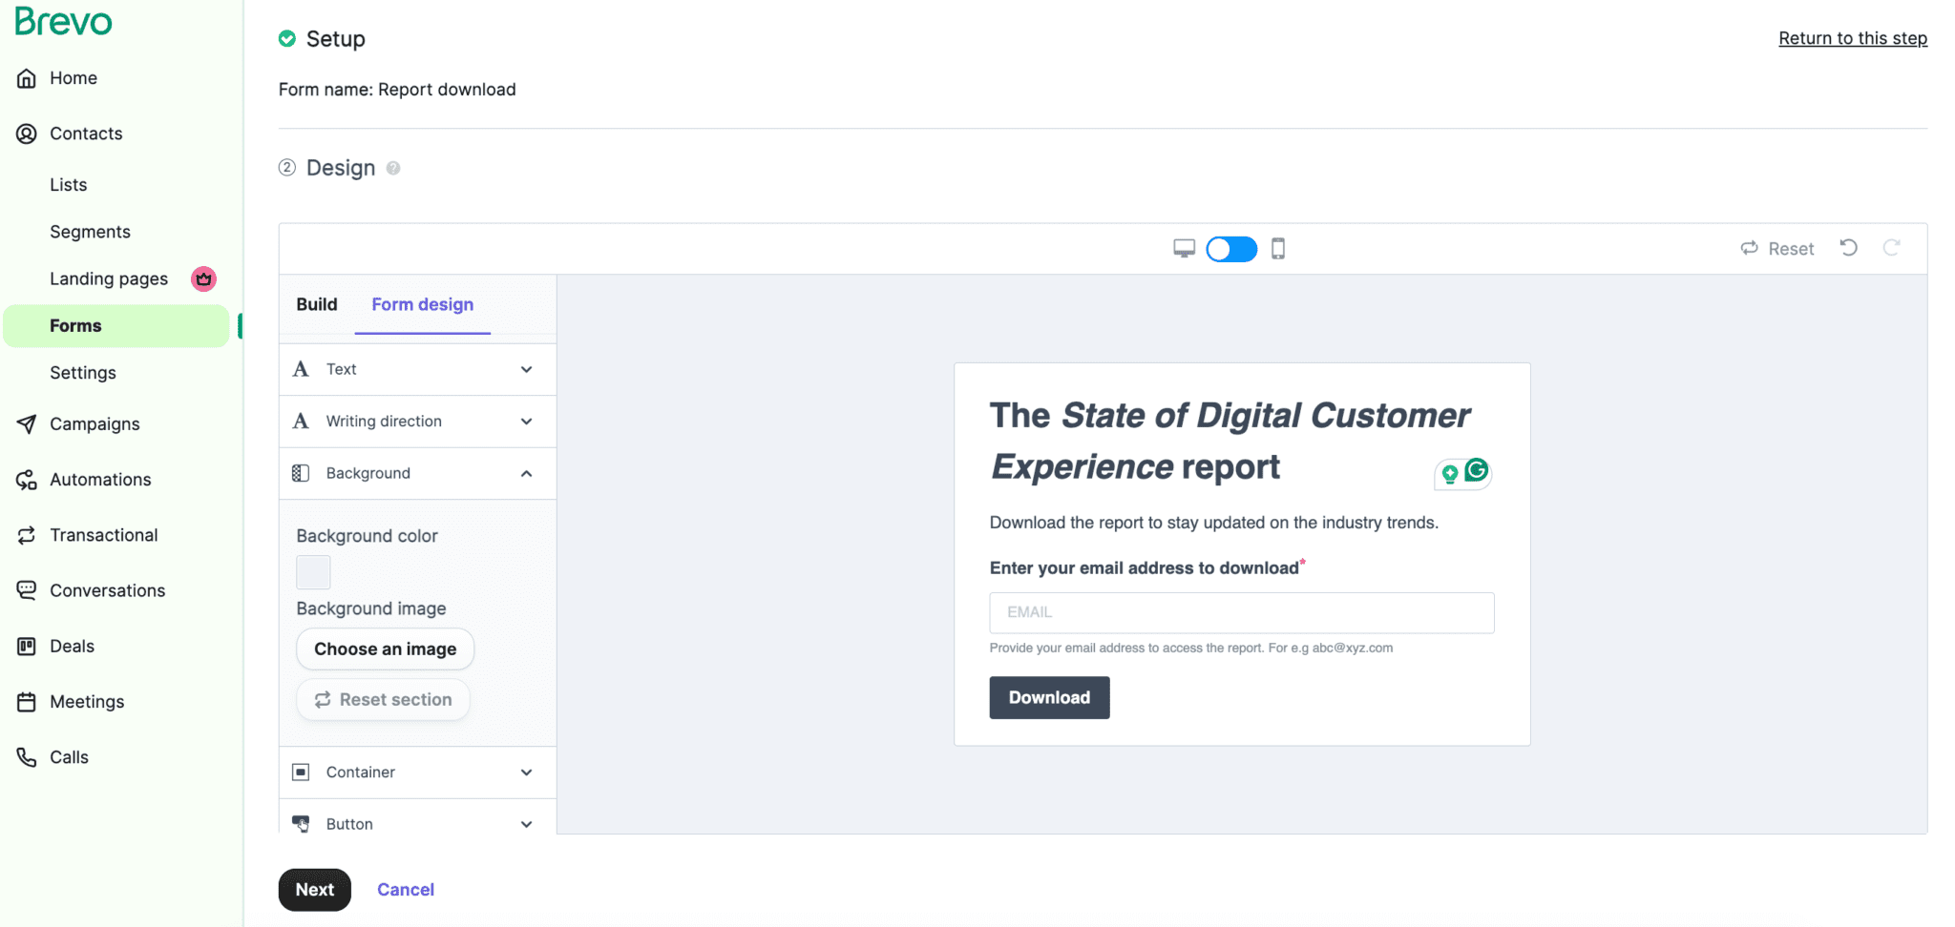Viewport: 1955px width, 927px height.
Task: Open the Return to this step link
Action: pos(1853,38)
